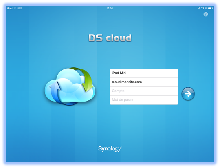Tap the battery indicator in status bar

tap(210, 8)
